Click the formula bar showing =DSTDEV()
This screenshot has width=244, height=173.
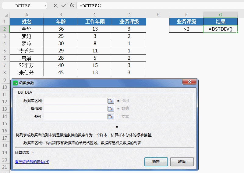[x=160, y=6]
